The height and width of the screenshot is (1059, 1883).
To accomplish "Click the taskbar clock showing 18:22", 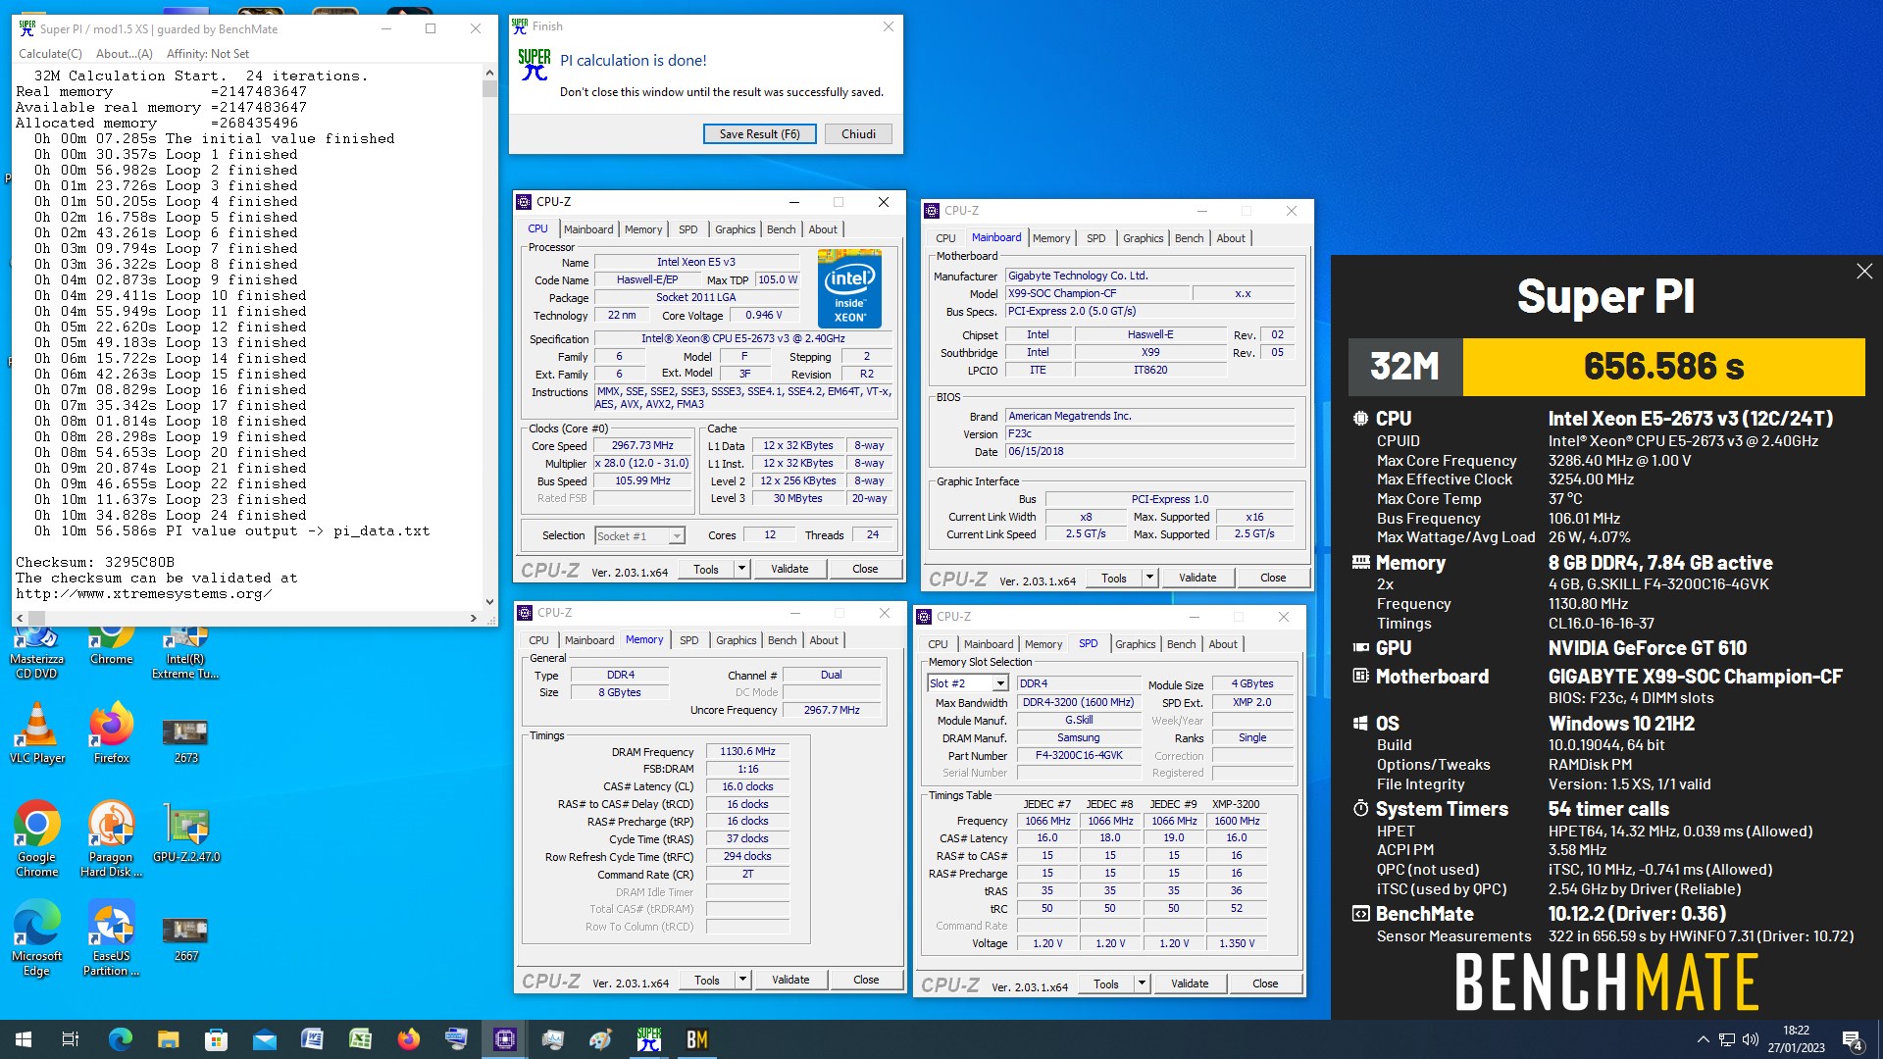I will point(1796,1039).
